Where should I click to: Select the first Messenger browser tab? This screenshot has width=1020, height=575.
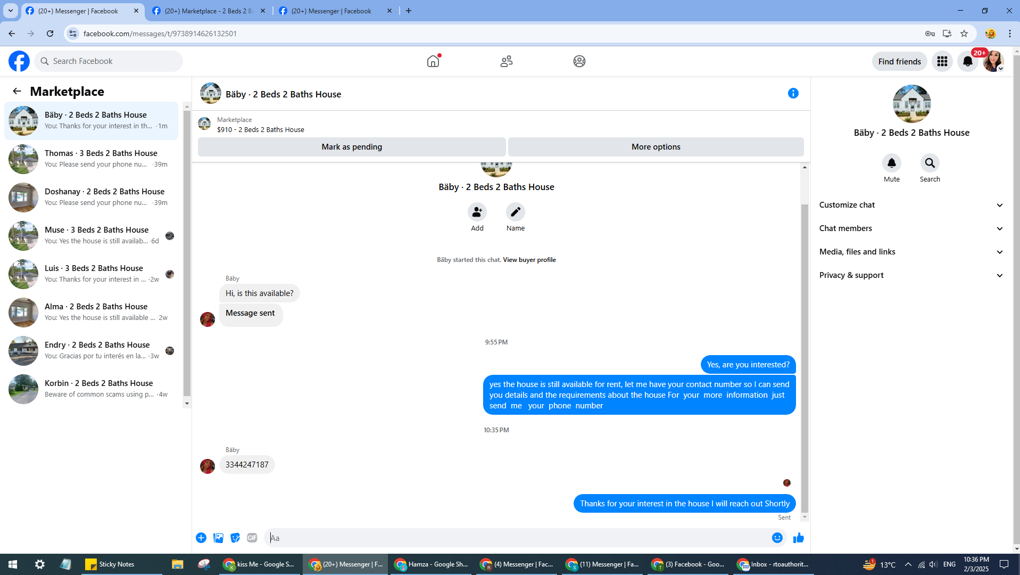pyautogui.click(x=82, y=11)
